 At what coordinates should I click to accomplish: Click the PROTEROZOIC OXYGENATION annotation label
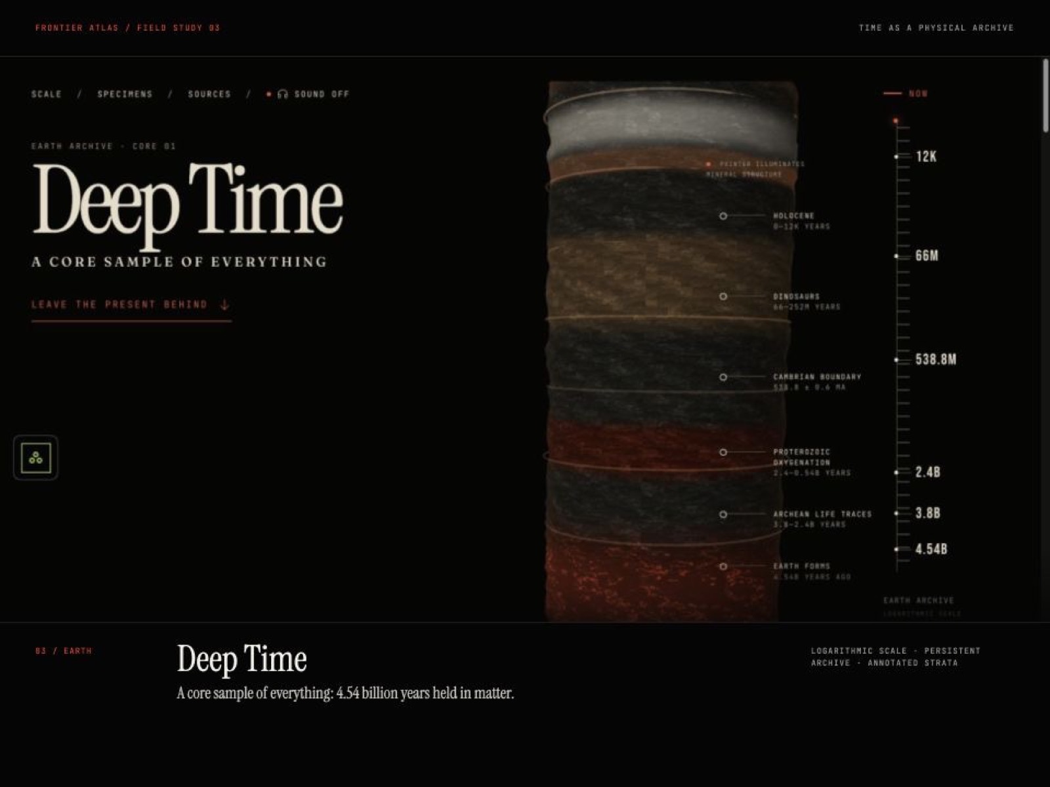pyautogui.click(x=801, y=457)
